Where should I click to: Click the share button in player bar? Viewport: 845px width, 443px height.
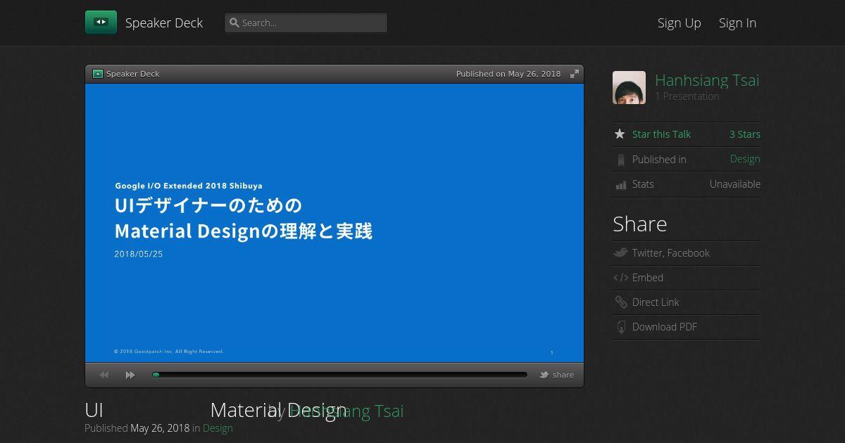tap(557, 375)
